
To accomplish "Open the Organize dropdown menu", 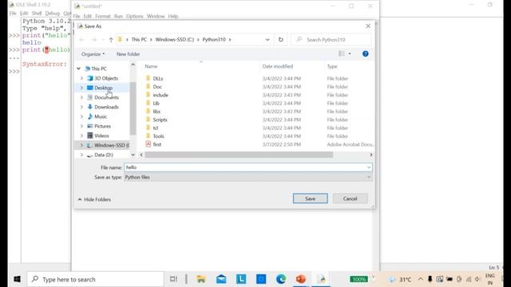I will (93, 54).
